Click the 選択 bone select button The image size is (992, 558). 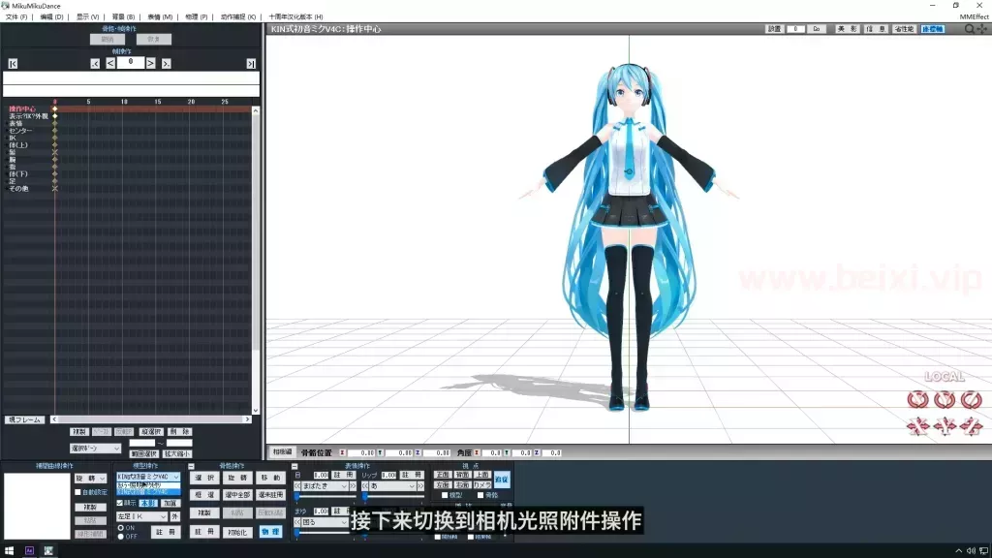[x=204, y=479]
